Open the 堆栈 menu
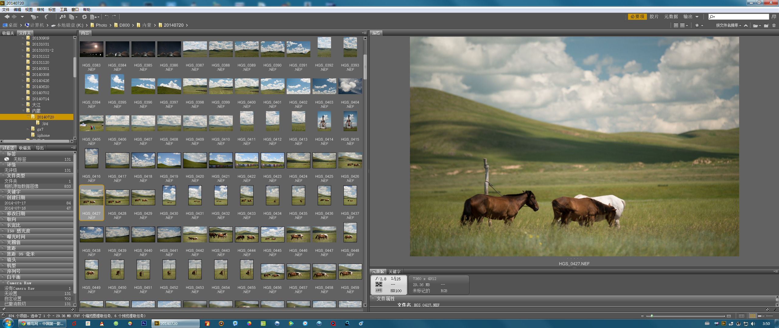Image resolution: width=779 pixels, height=328 pixels. click(x=40, y=10)
